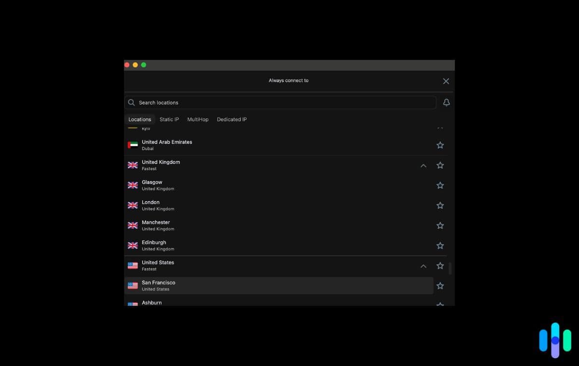Click the Glasgow flag icon

[x=133, y=185]
